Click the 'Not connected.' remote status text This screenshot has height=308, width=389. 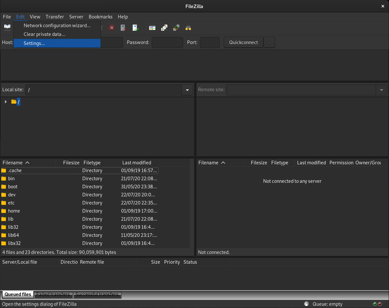214,252
